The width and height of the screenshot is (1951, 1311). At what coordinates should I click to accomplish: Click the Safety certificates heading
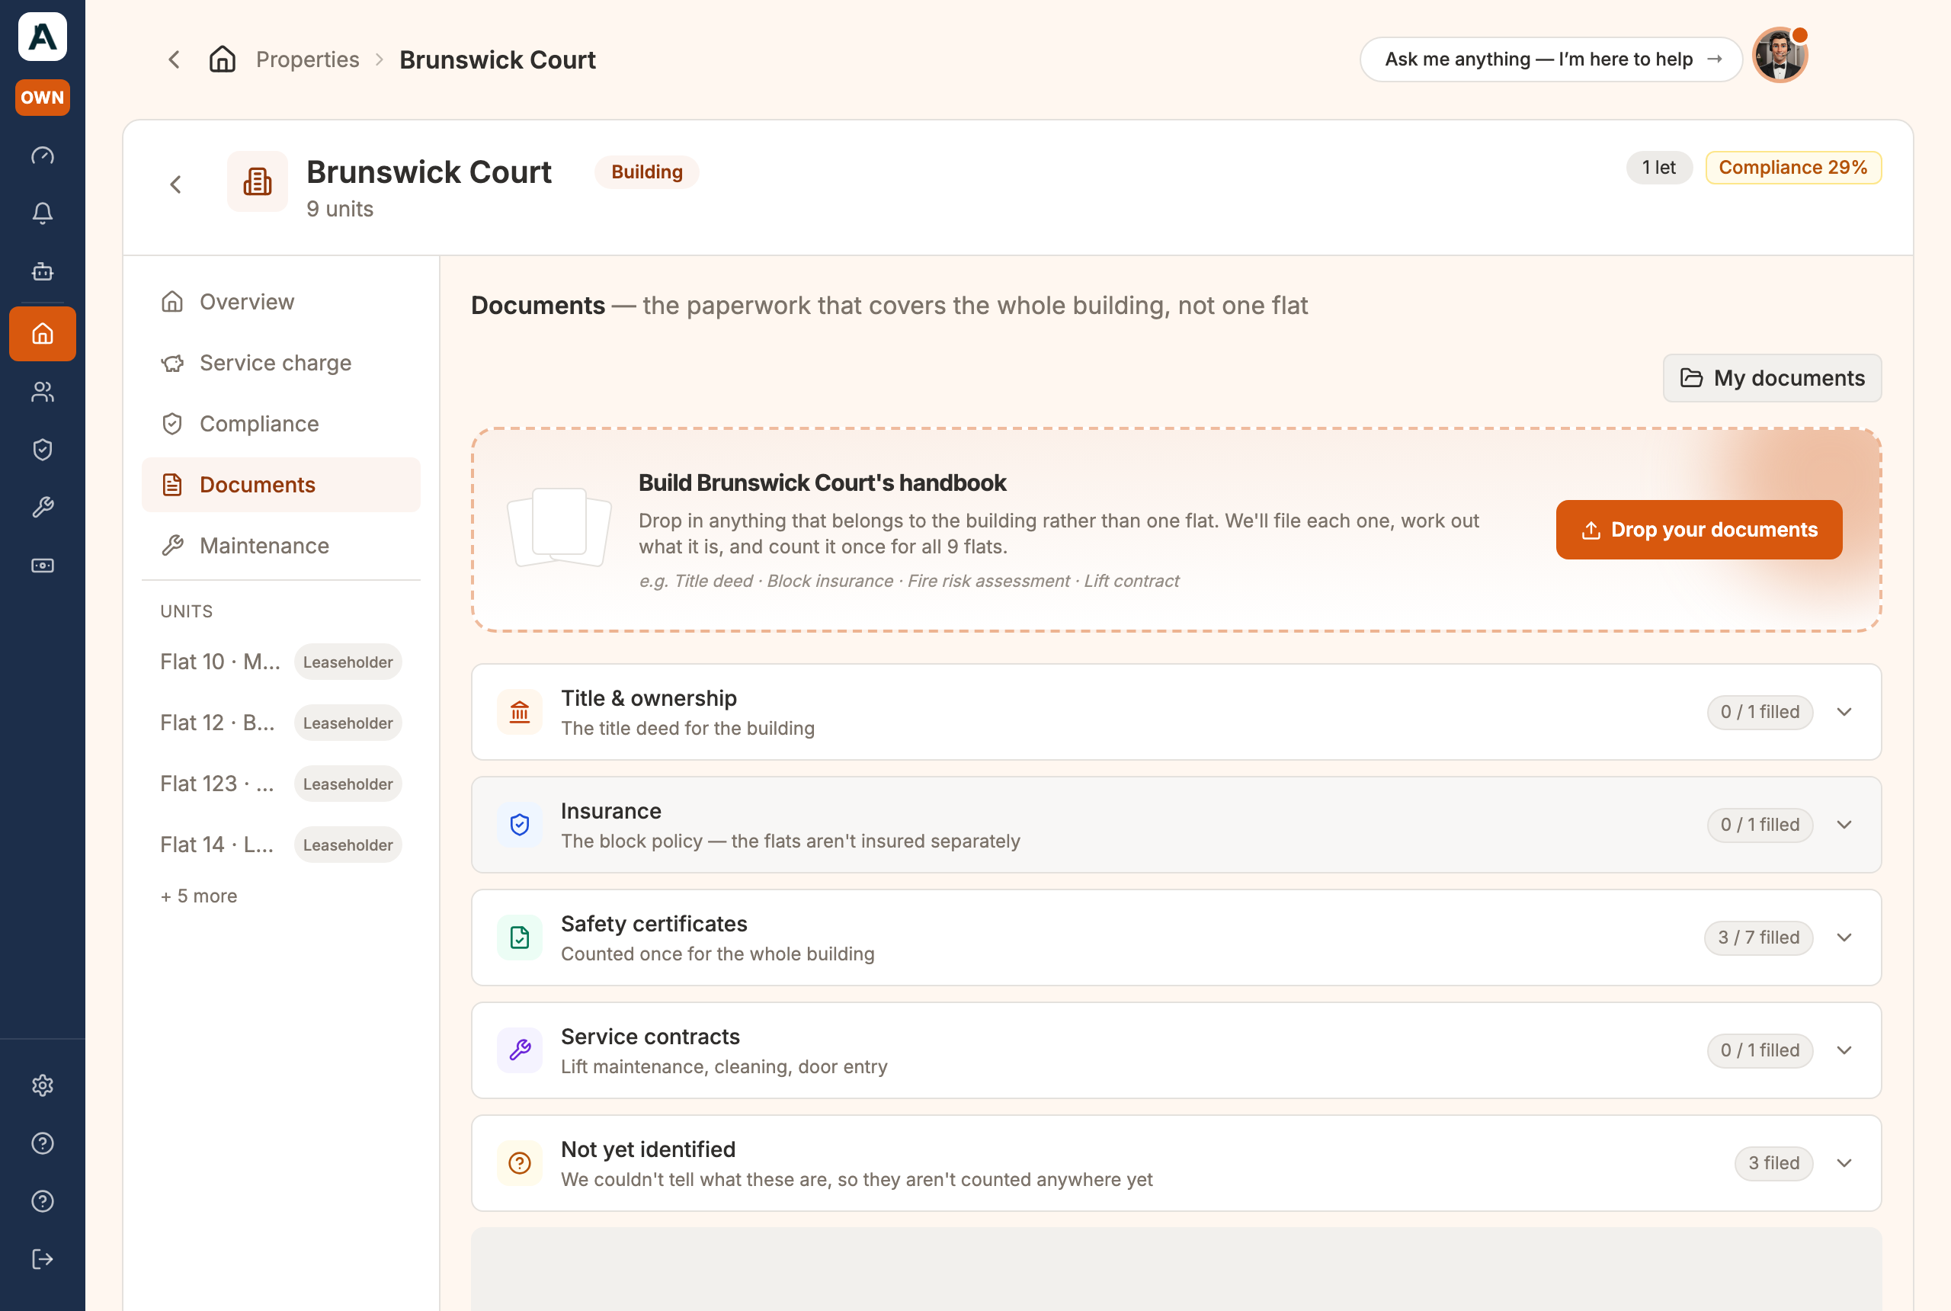[655, 924]
